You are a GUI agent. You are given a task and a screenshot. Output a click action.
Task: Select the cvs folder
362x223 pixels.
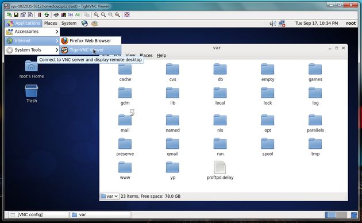click(x=172, y=72)
